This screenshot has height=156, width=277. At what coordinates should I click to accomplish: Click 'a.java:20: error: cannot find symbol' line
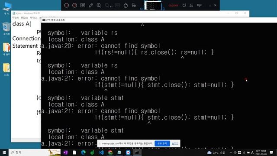click(100, 46)
